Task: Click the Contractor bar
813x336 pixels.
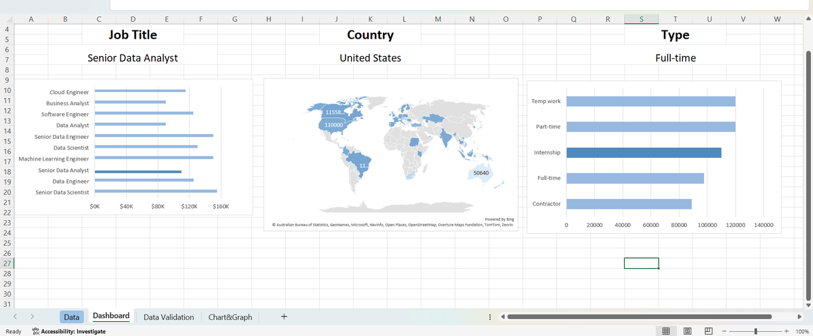Action: click(x=629, y=204)
